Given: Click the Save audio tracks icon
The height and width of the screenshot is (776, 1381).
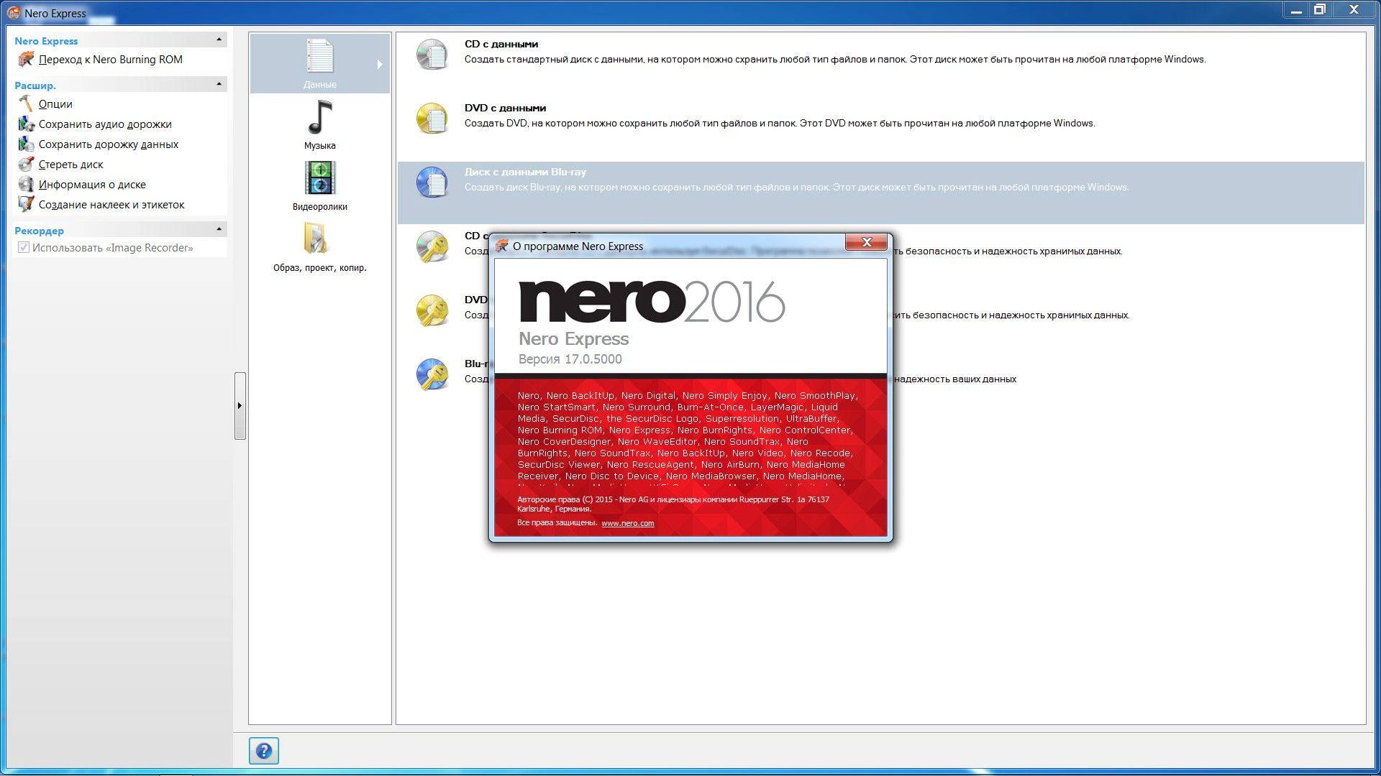Looking at the screenshot, I should coord(26,124).
